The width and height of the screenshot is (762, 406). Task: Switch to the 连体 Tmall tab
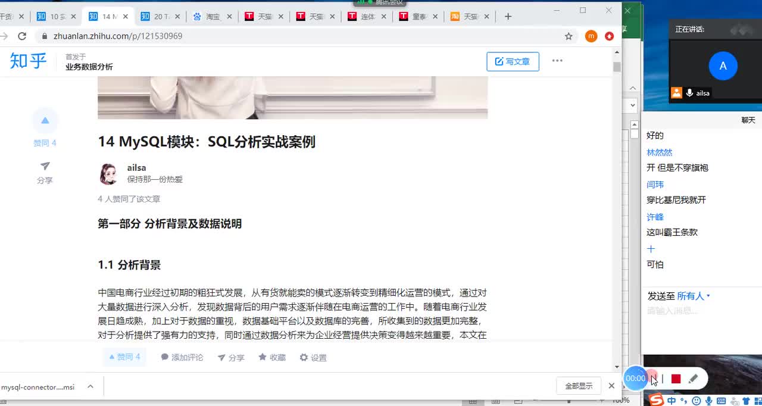(367, 17)
